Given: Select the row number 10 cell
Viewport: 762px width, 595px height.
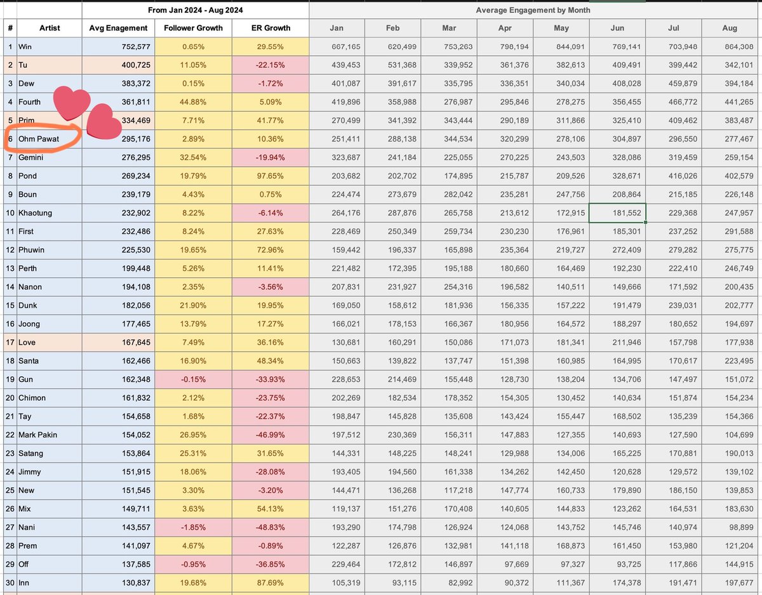Looking at the screenshot, I should click(x=10, y=213).
